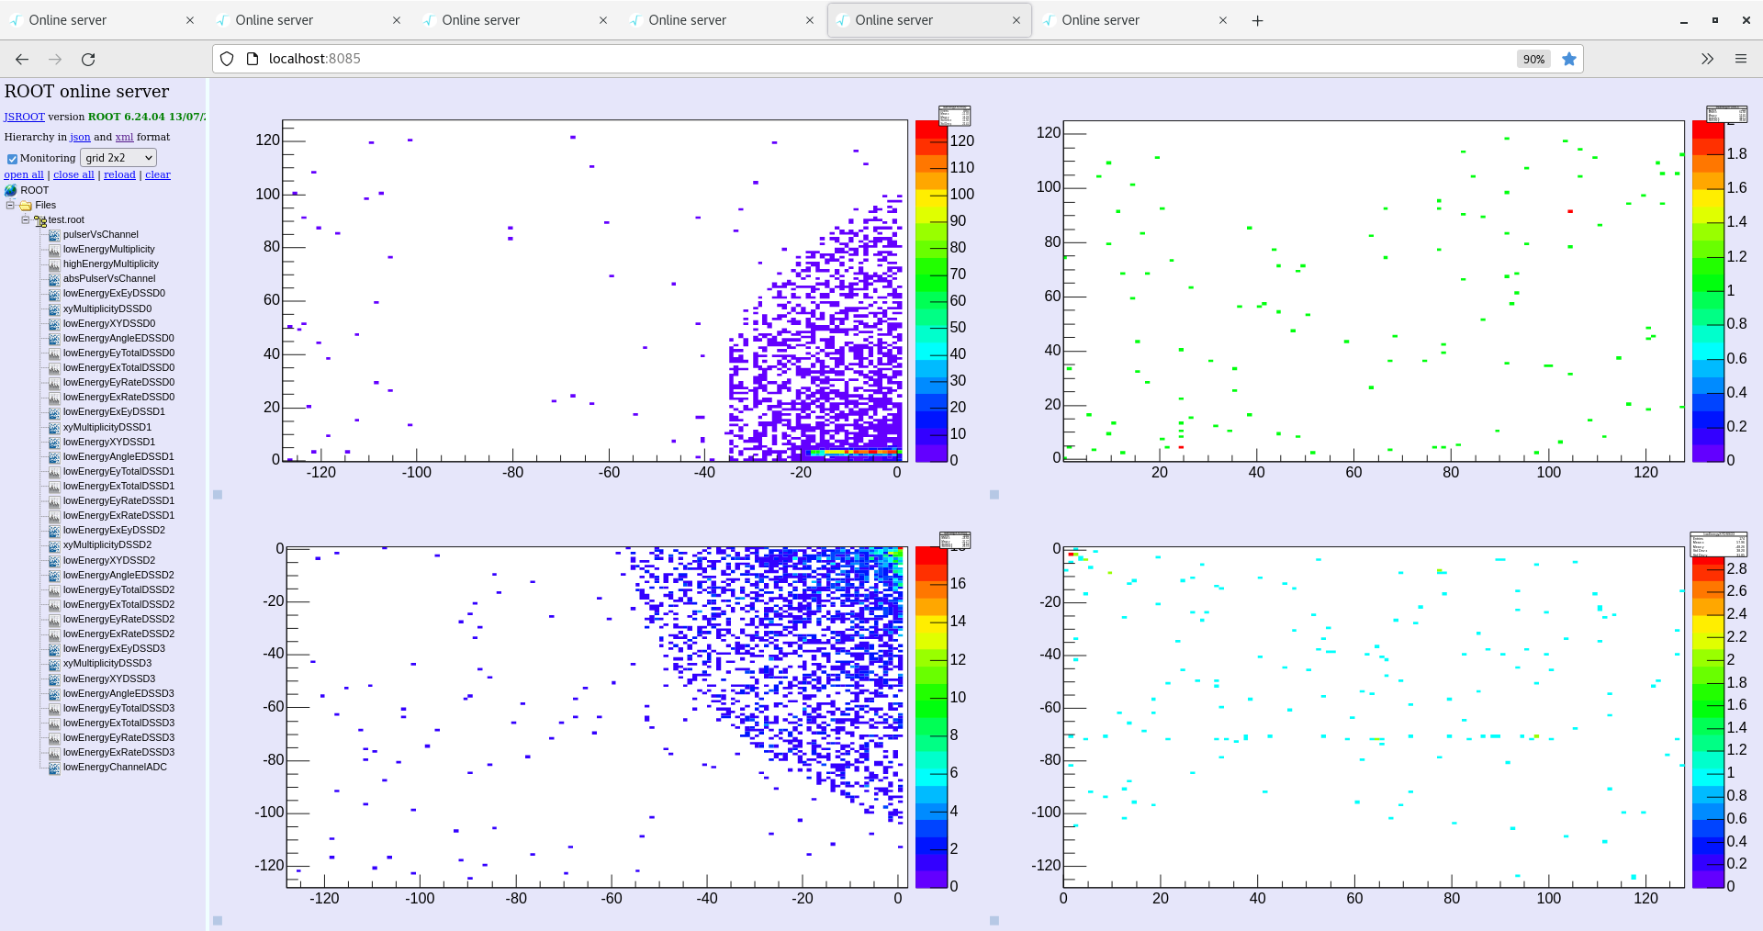1763x931 pixels.
Task: Collapse the test.root tree node
Action: click(26, 219)
